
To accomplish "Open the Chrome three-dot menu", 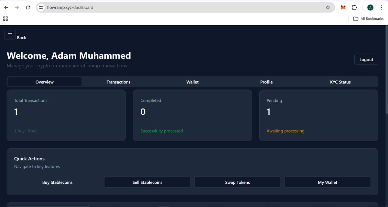I will 382,7.
